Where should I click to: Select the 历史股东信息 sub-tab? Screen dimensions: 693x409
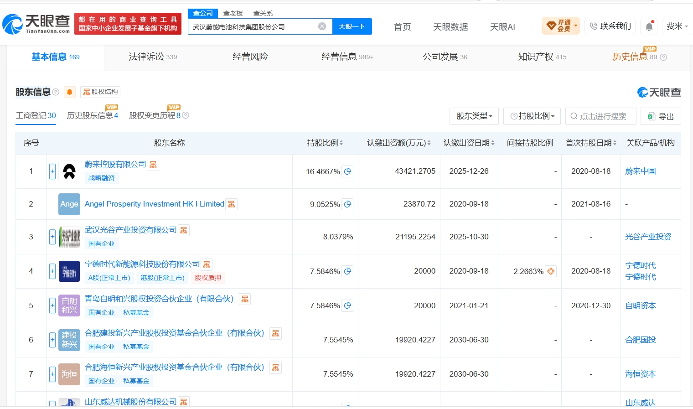(93, 116)
